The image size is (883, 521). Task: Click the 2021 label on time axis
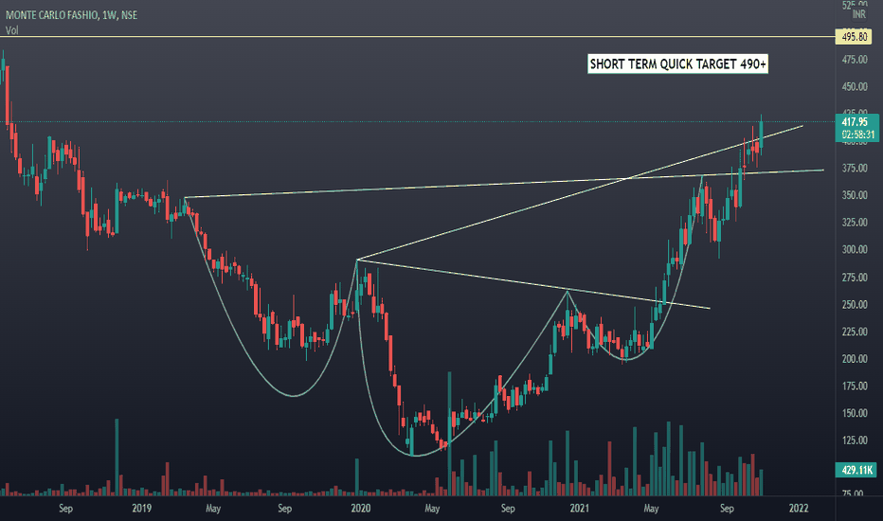tap(580, 508)
